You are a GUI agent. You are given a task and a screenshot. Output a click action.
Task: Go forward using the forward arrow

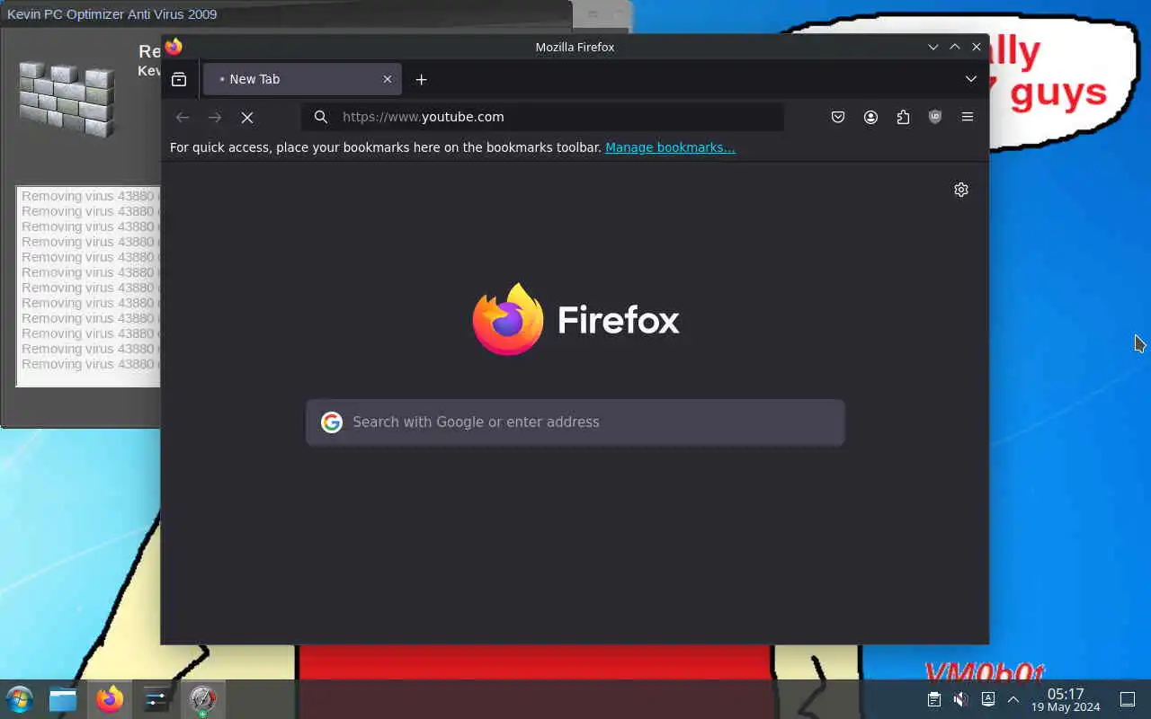point(215,117)
